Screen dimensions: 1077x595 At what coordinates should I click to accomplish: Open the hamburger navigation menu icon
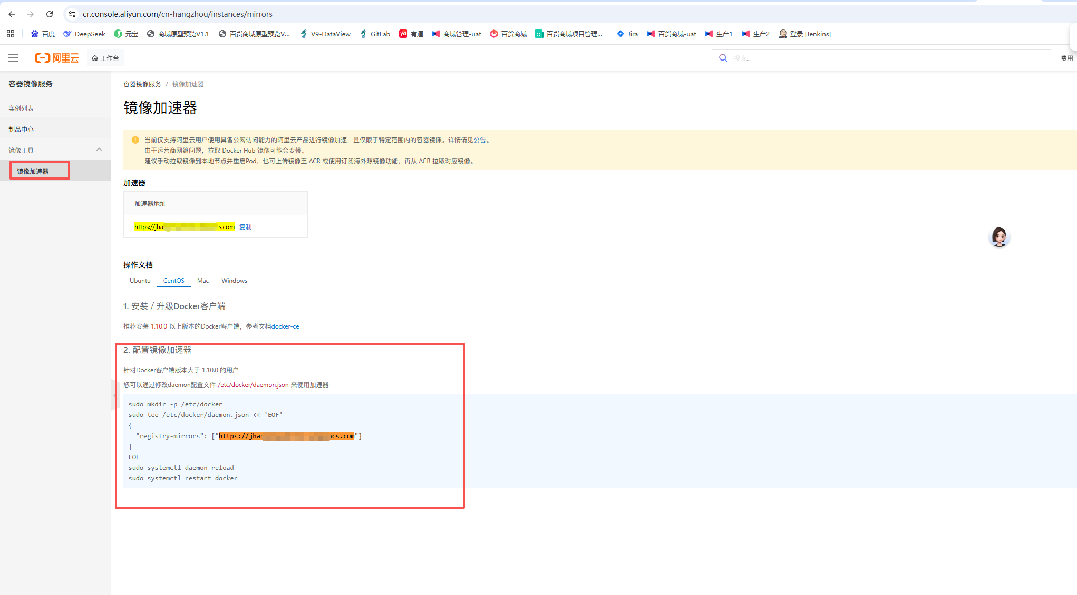pos(13,58)
